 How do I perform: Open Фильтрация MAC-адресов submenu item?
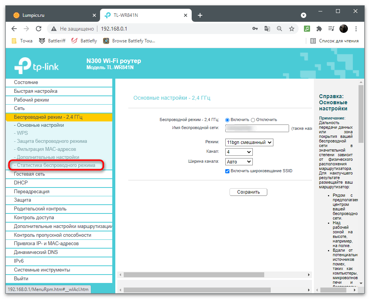coord(45,149)
